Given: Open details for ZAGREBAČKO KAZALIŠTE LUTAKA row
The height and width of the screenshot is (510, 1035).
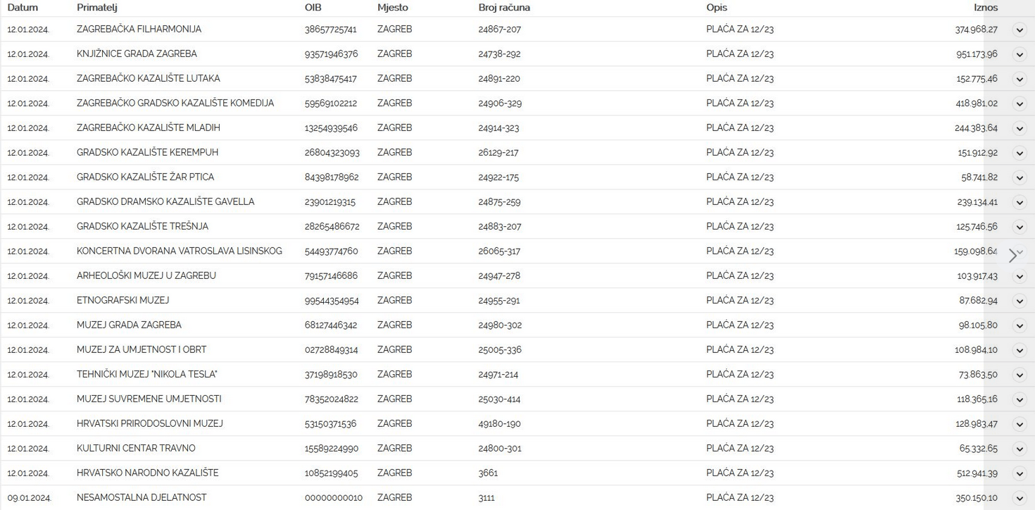Looking at the screenshot, I should coord(1019,79).
